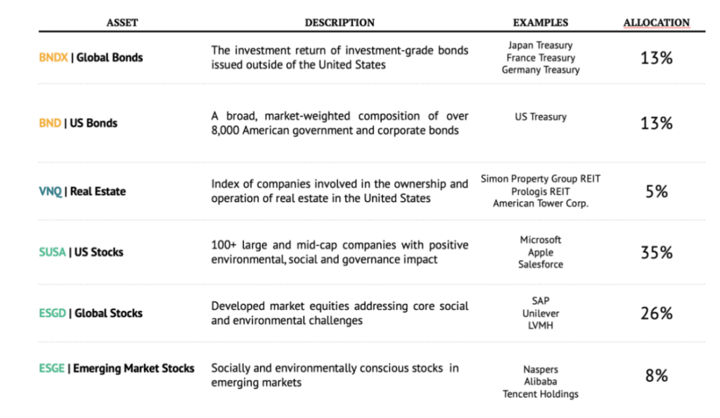Click the 5% Real Estate allocation
Screen dimensions: 720x418
[x=656, y=192]
